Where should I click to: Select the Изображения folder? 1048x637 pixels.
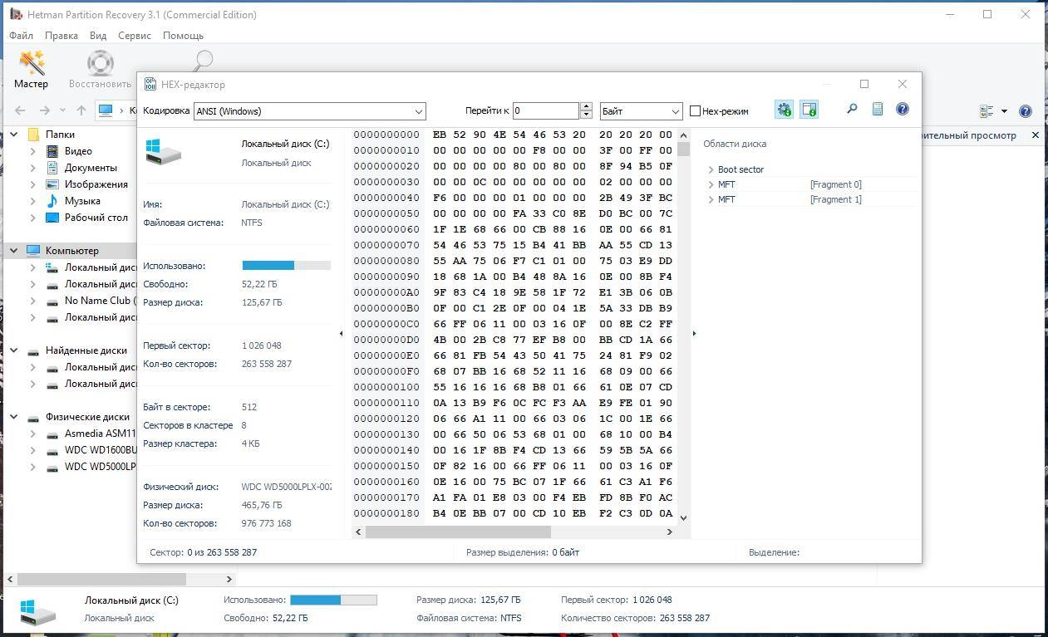point(96,184)
